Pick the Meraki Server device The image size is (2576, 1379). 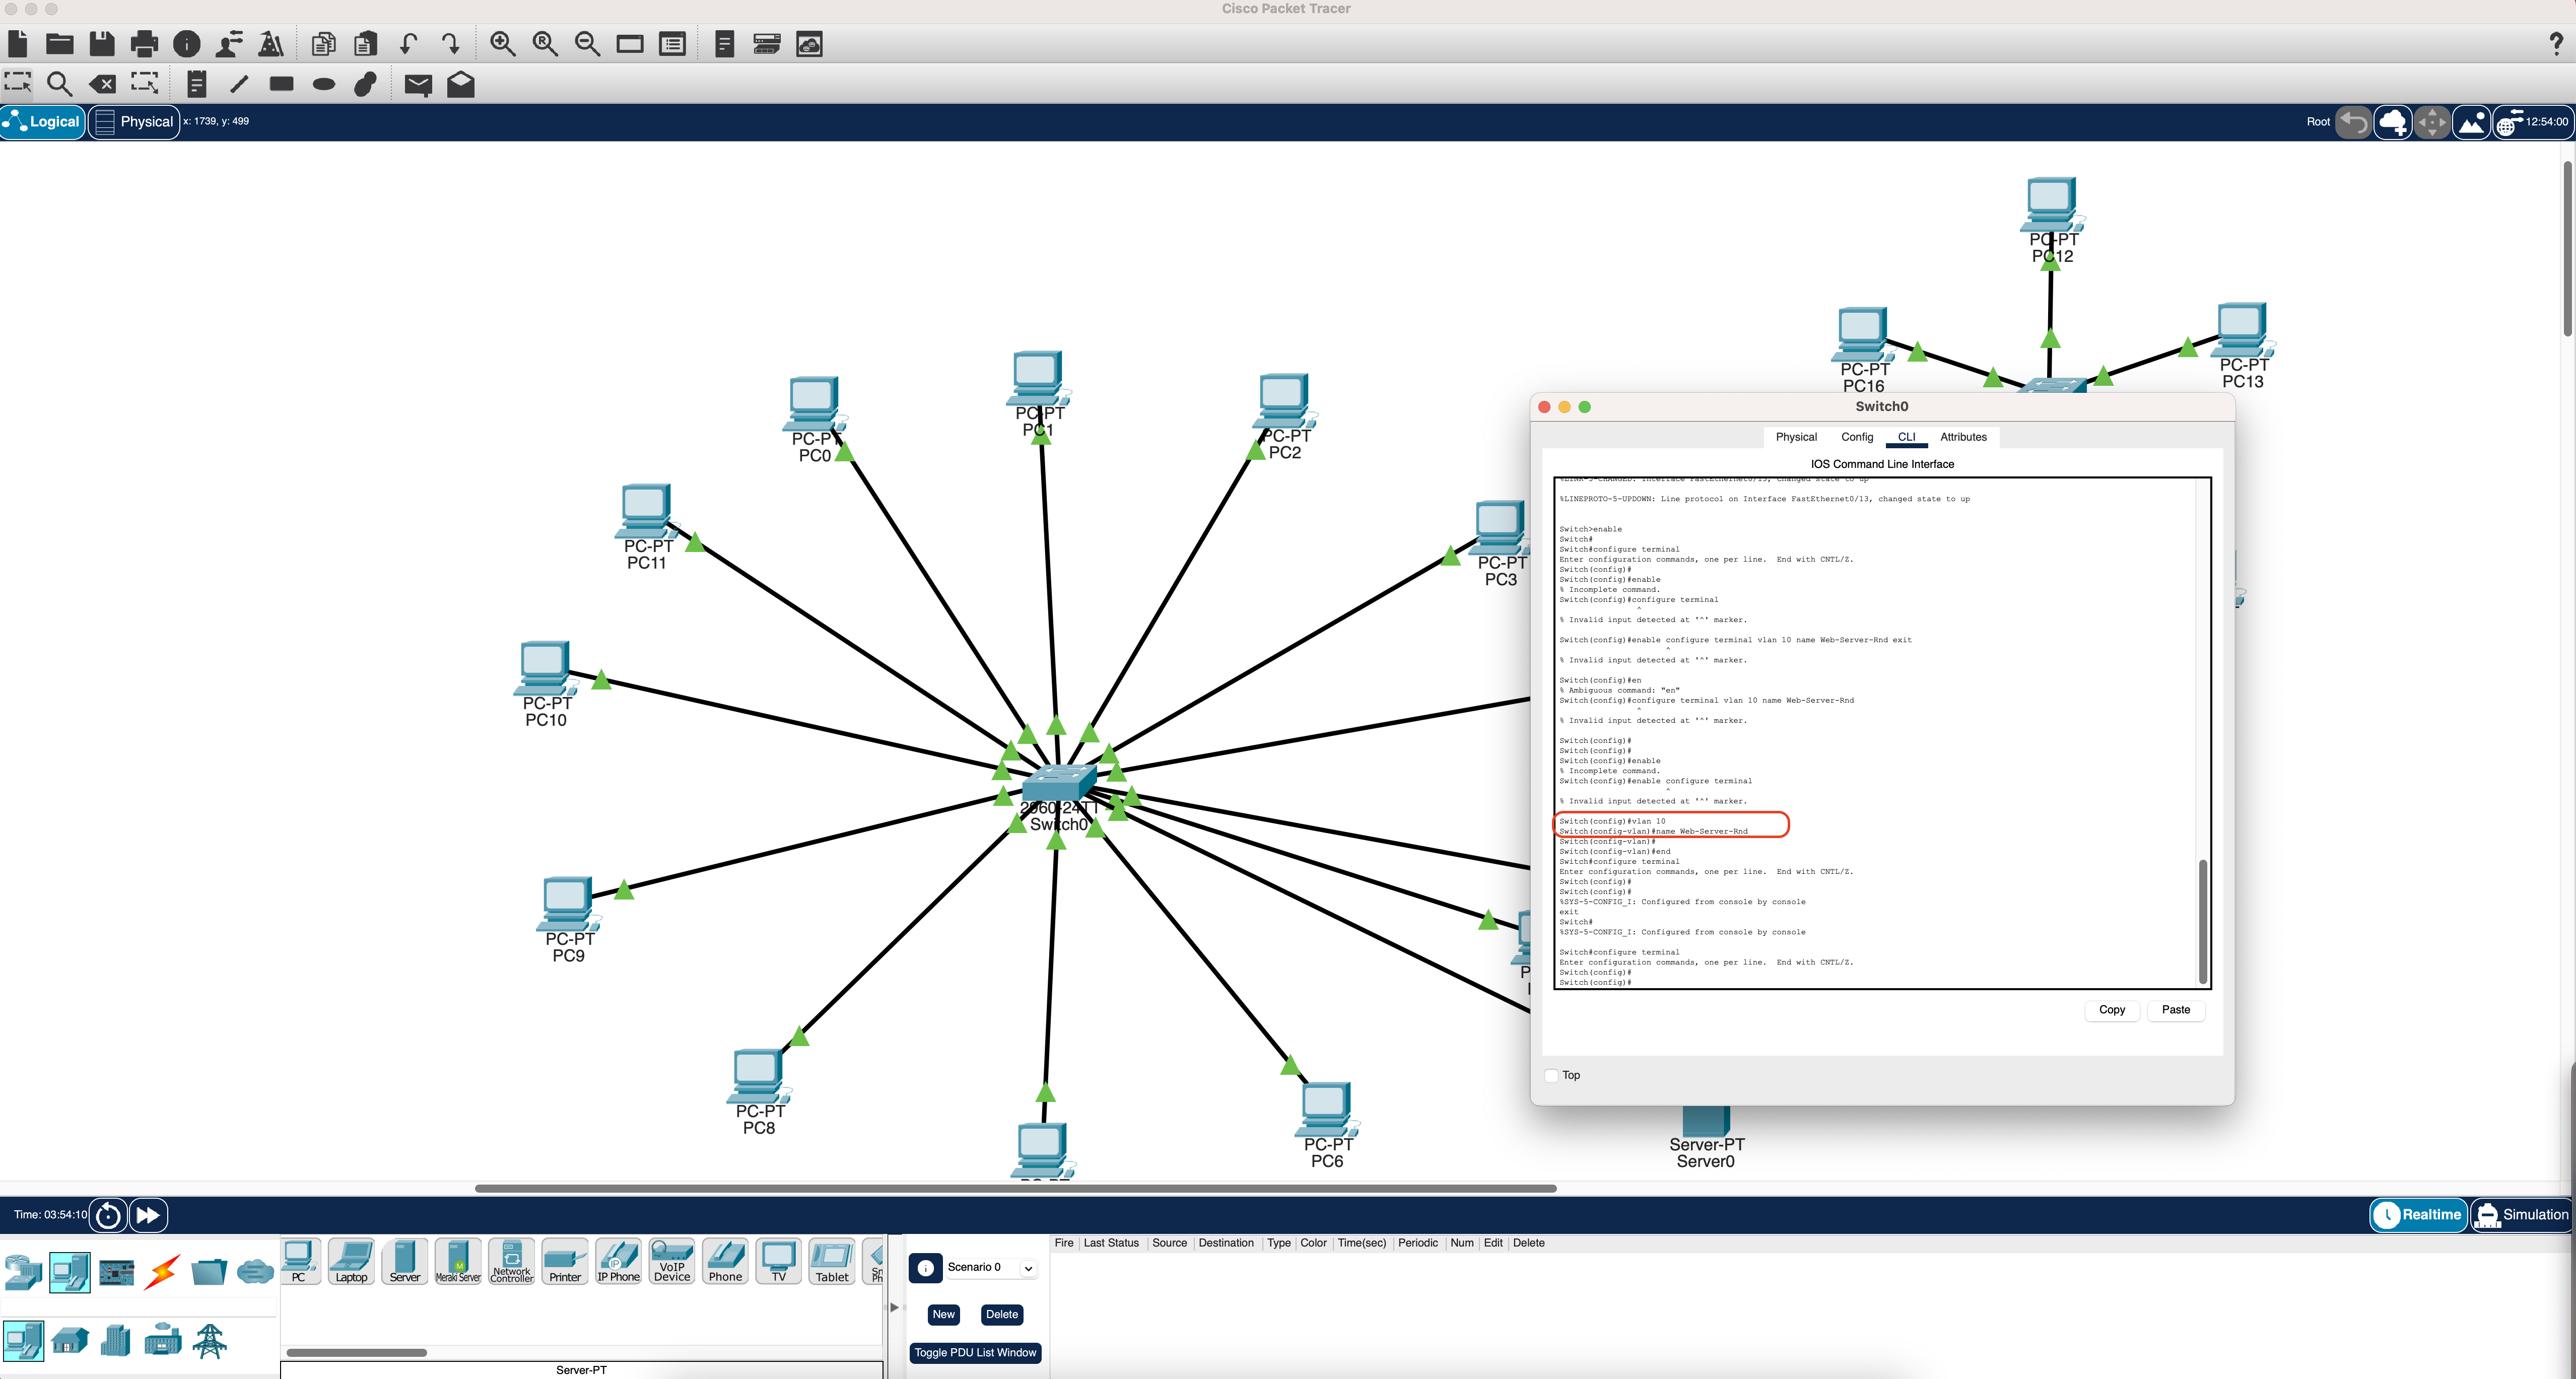458,1261
